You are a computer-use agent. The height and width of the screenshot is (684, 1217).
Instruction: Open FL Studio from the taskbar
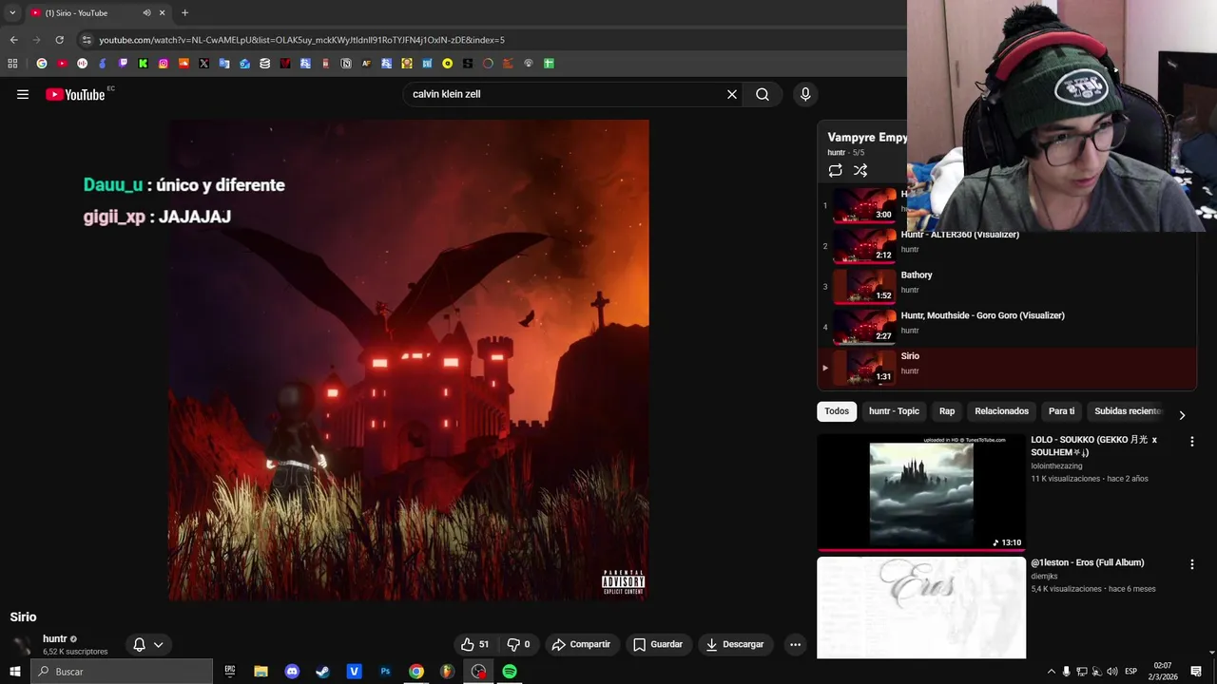pyautogui.click(x=447, y=672)
